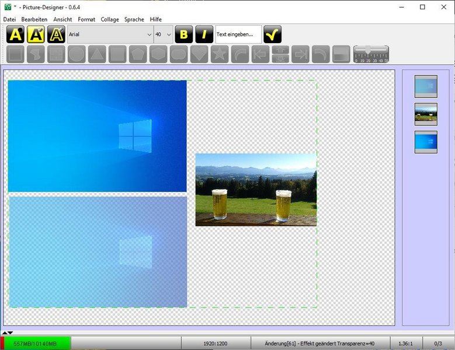Click the 'Änderung[61]' status message
455x350 pixels.
pos(319,344)
